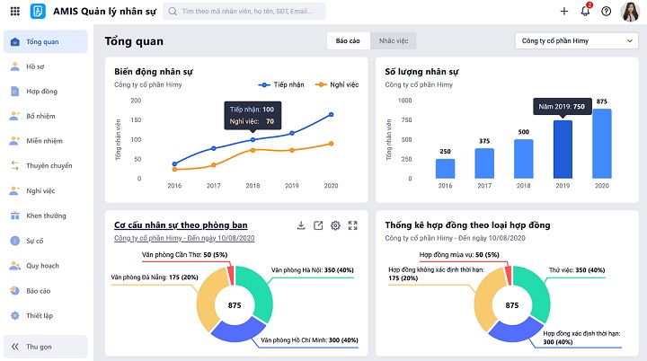Image resolution: width=647 pixels, height=361 pixels.
Task: Open the notifications bell
Action: 586,11
